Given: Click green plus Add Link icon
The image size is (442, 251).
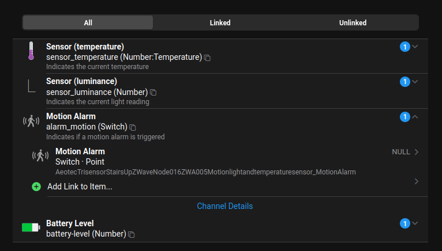Looking at the screenshot, I should click(36, 187).
